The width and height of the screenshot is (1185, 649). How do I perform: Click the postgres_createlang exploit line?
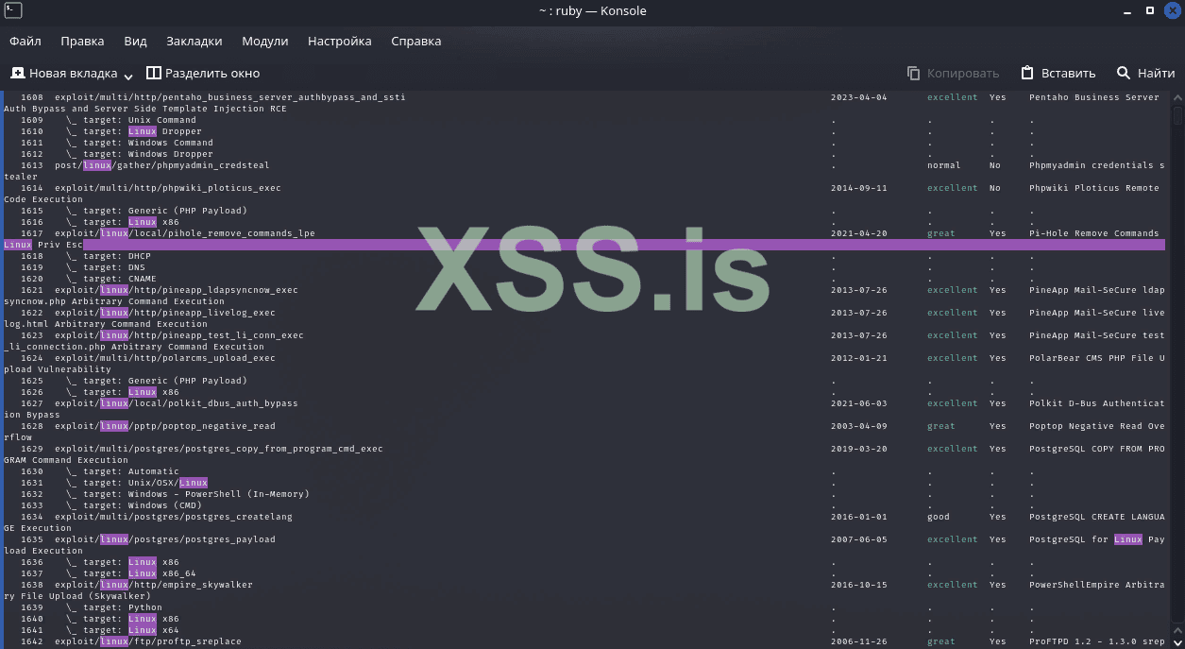click(174, 517)
